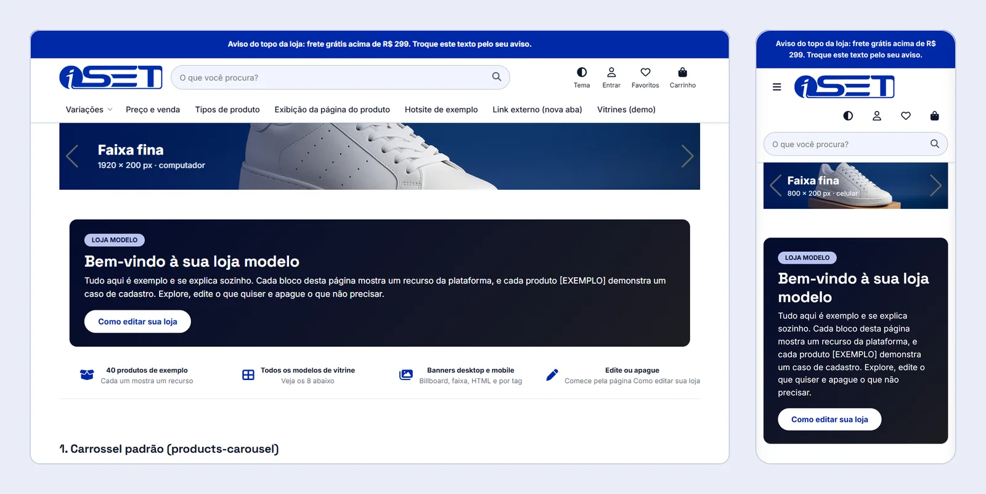Open Favoritos heart icon in desktop header
The width and height of the screenshot is (986, 494).
click(645, 73)
